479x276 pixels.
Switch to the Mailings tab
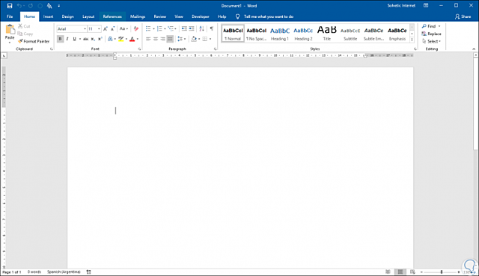[x=138, y=16]
